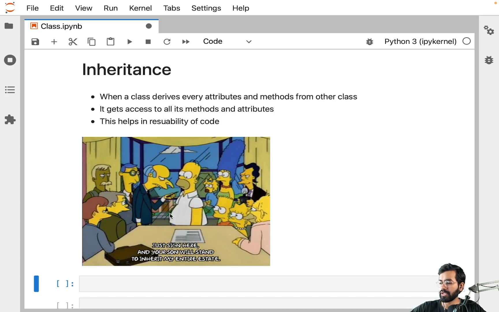Save the notebook with the disk icon
Image resolution: width=499 pixels, height=312 pixels.
click(x=35, y=42)
